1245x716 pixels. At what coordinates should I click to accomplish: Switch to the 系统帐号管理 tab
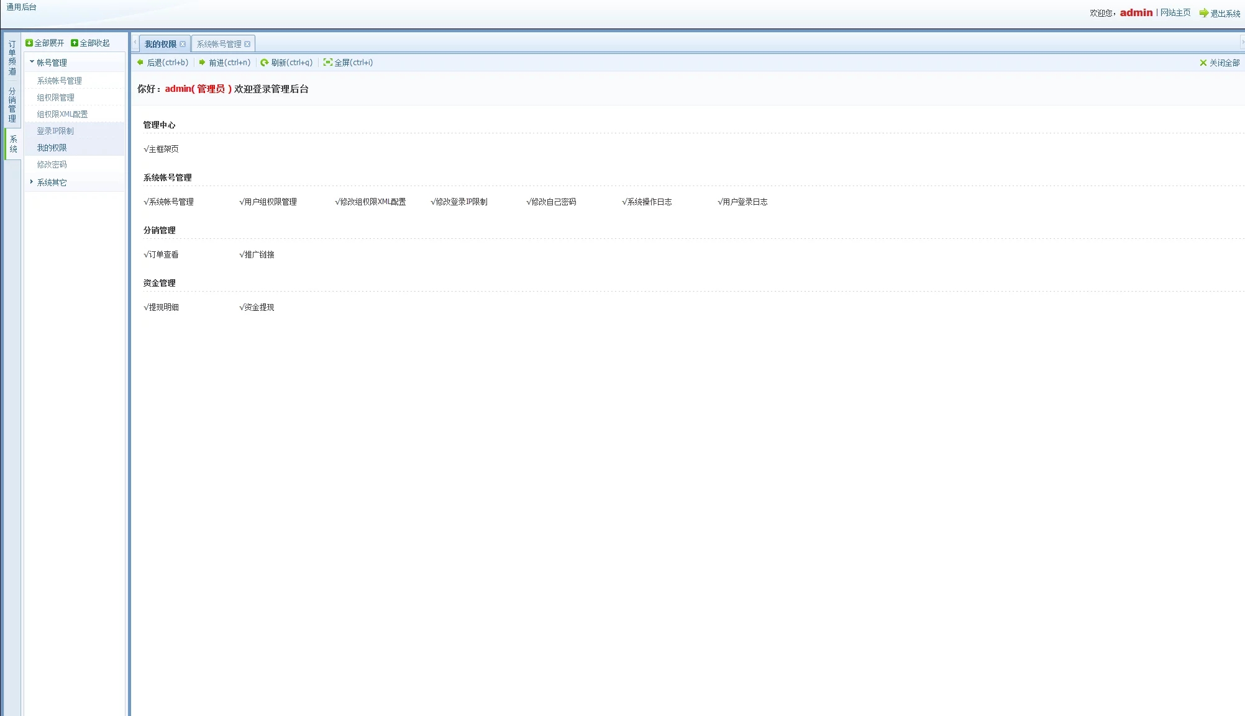(x=219, y=44)
